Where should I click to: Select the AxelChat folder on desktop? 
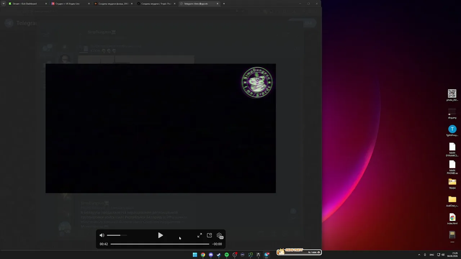click(x=452, y=201)
